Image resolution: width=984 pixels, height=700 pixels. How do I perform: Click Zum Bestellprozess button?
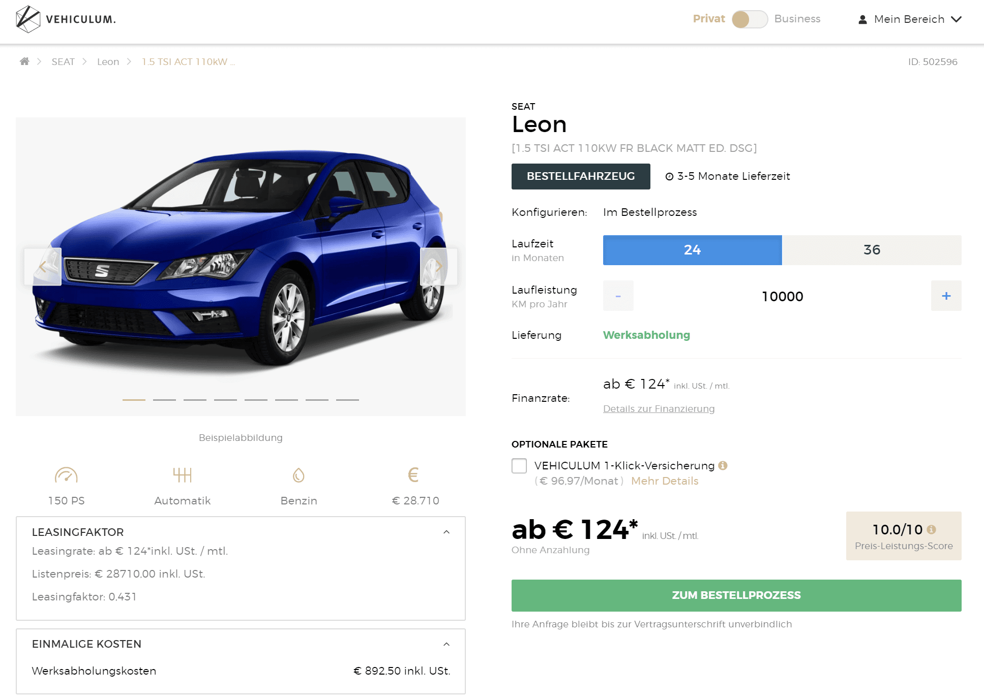click(736, 595)
